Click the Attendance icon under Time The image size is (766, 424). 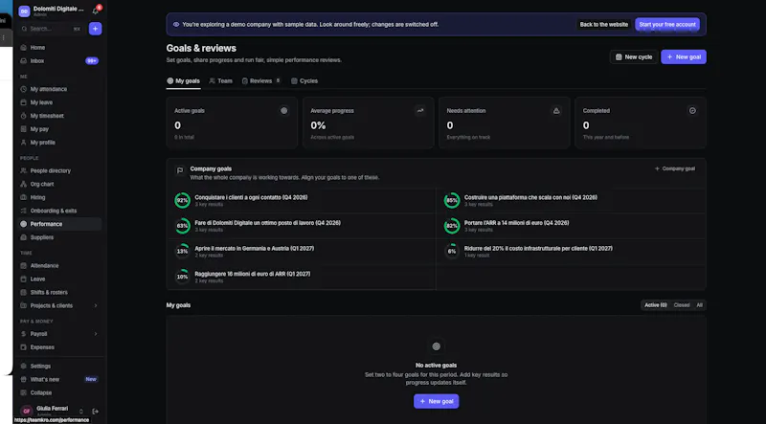click(x=23, y=266)
